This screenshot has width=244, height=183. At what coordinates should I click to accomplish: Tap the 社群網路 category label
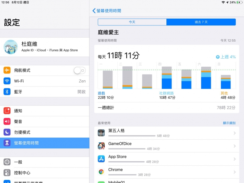166,93
